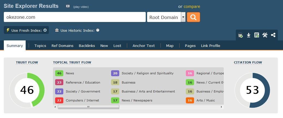Open the Topics tab
283x118 pixels.
tap(40, 46)
